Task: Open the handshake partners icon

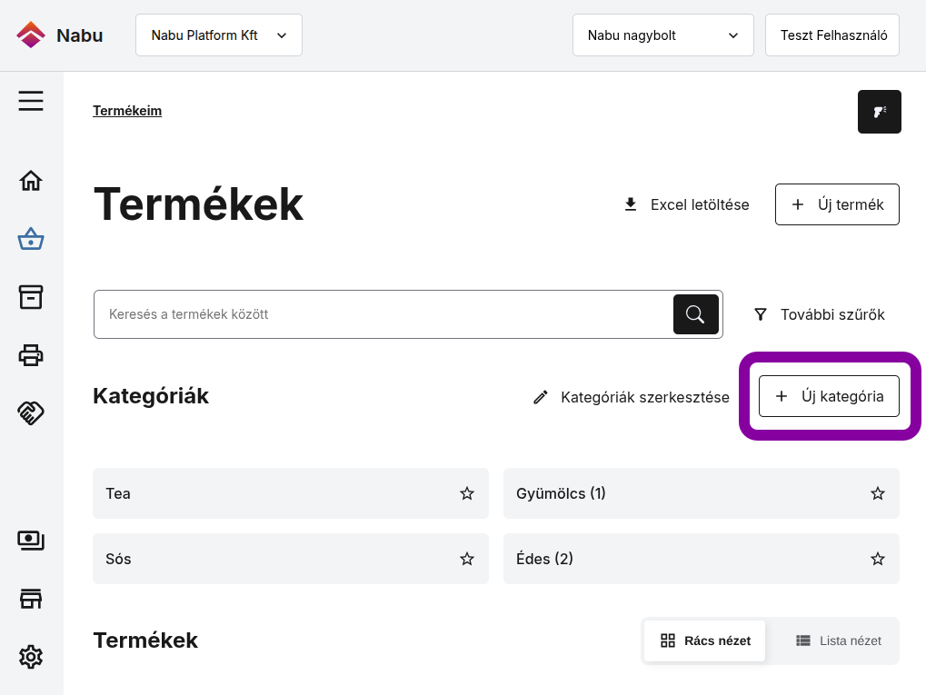Action: click(31, 412)
